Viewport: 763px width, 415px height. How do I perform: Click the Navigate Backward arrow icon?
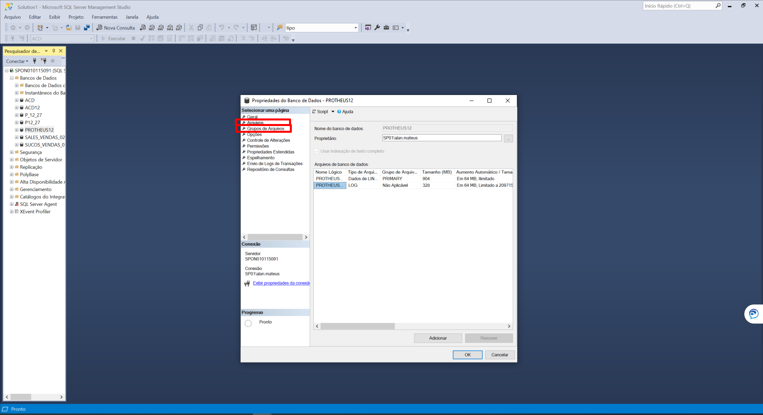[x=13, y=28]
